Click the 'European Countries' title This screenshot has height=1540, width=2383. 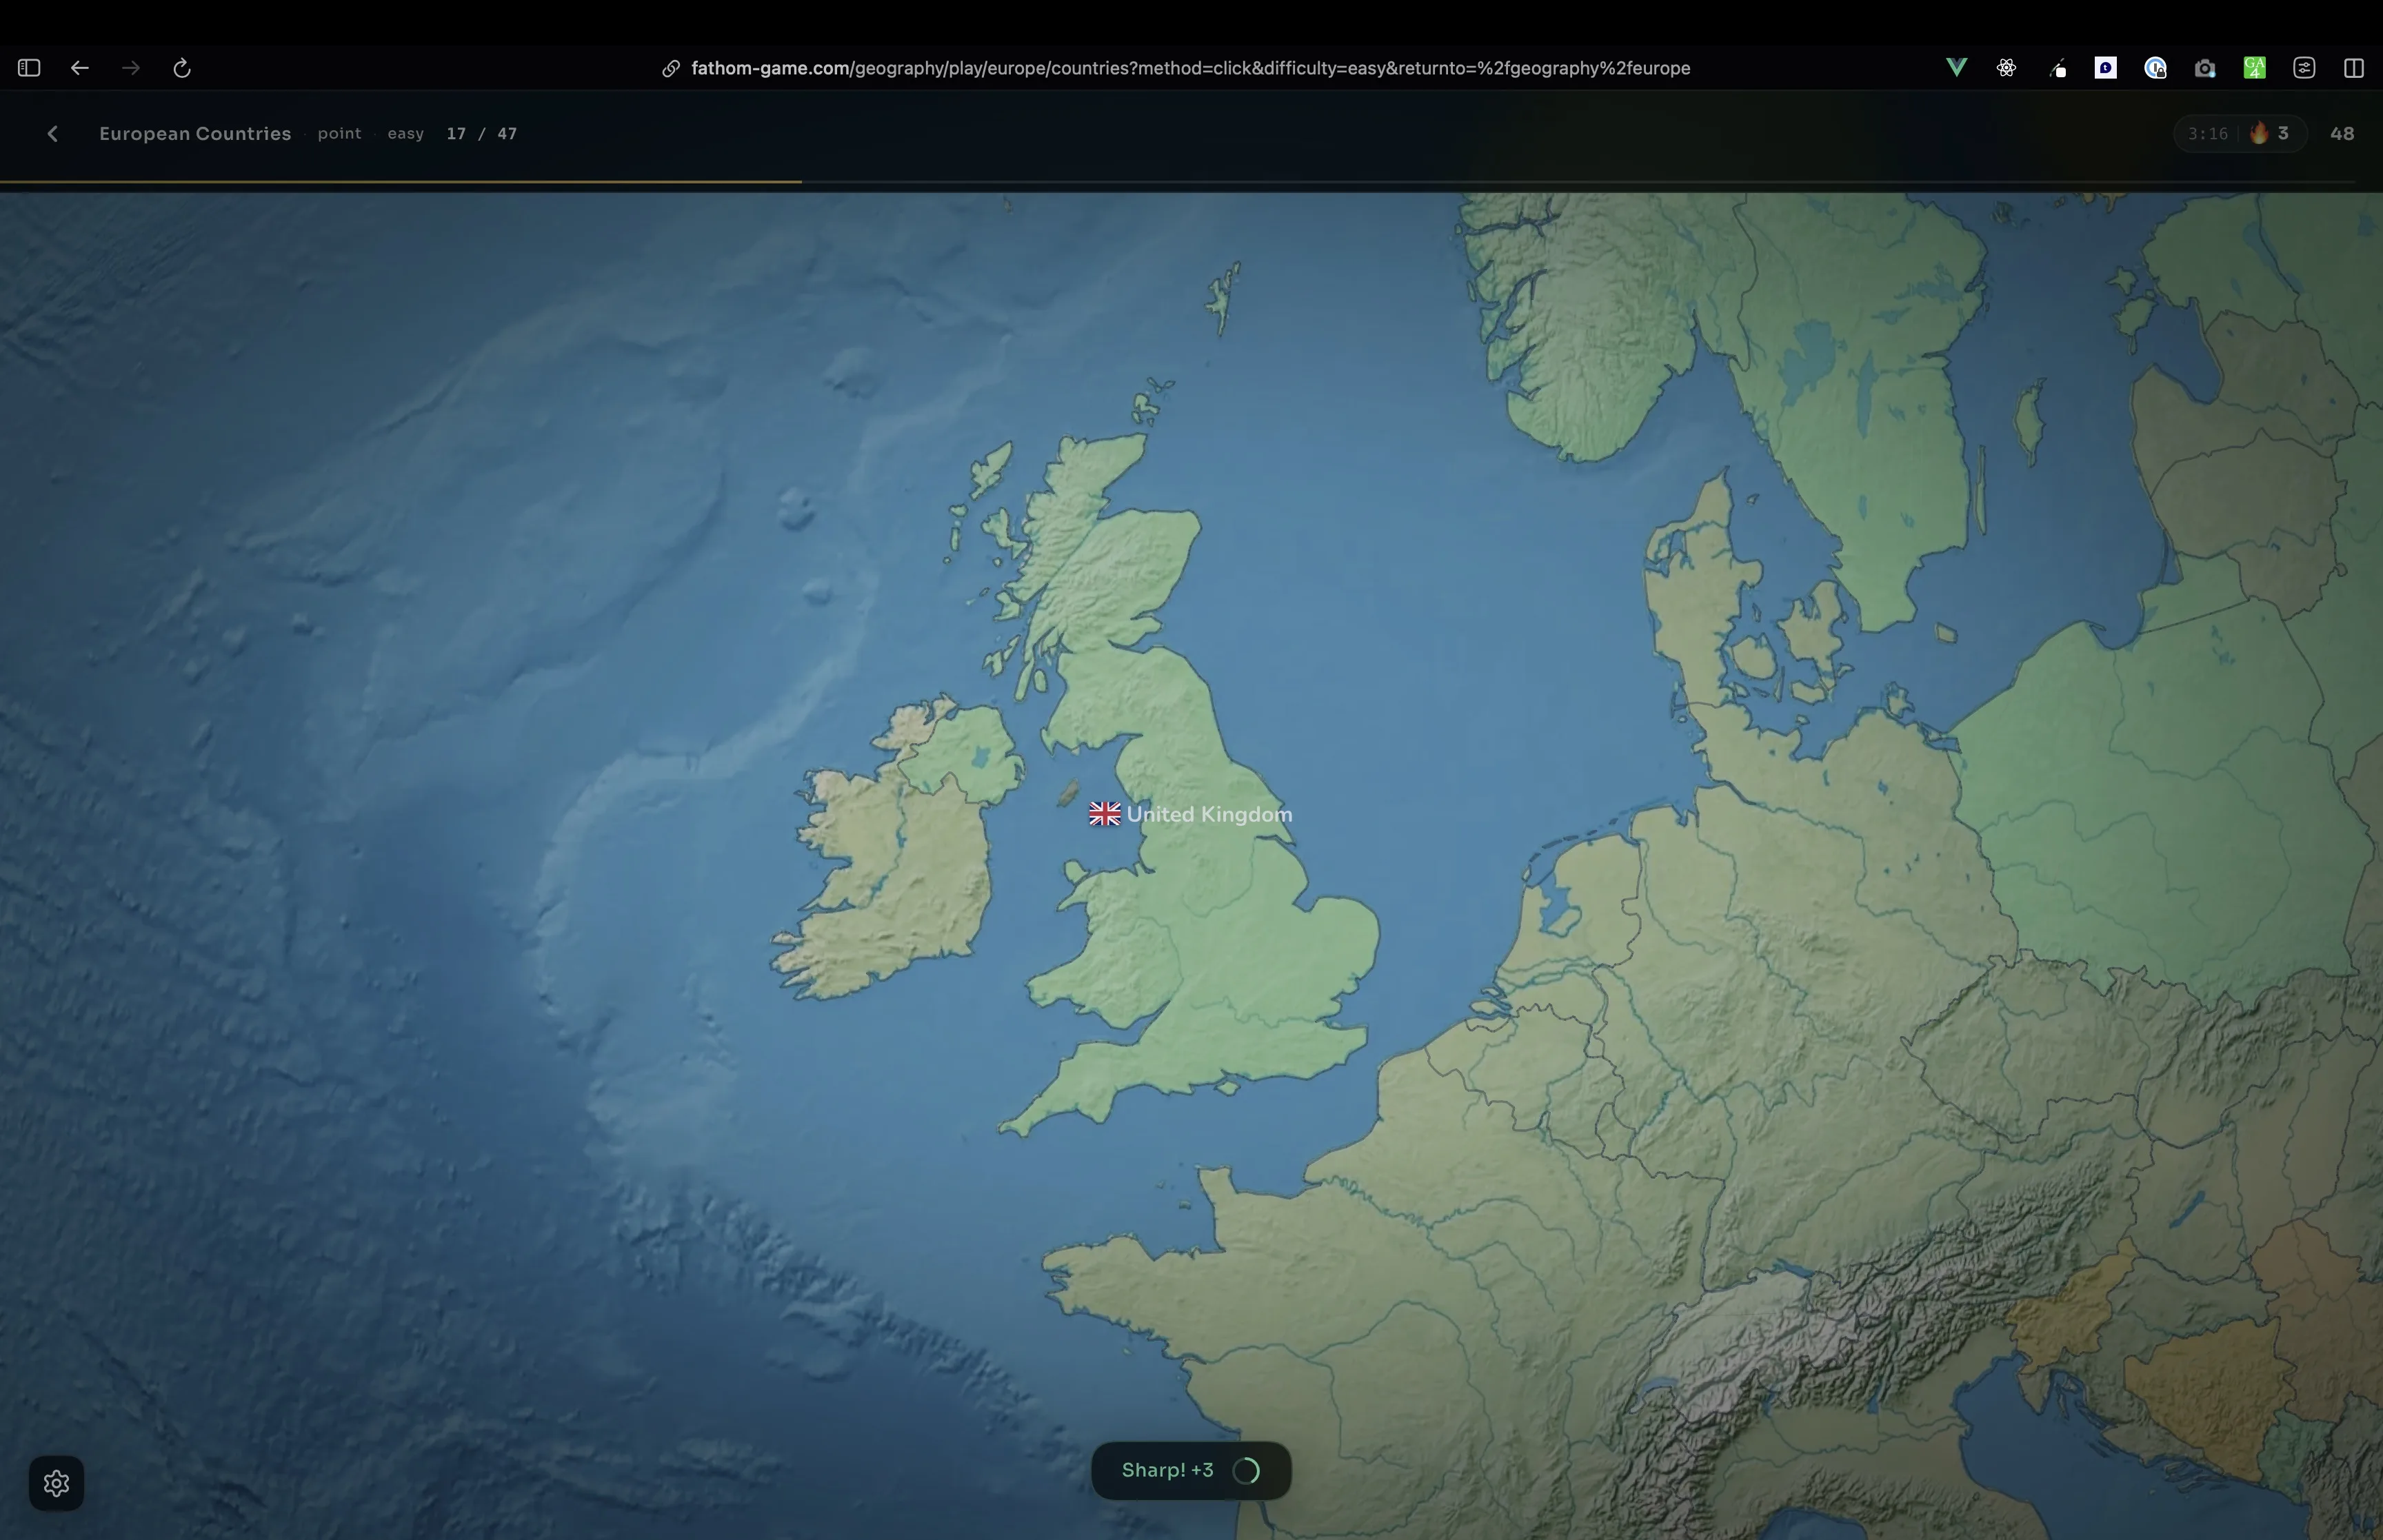tap(195, 134)
